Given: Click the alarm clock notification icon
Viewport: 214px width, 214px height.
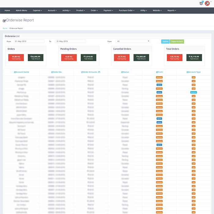Looking at the screenshot, I should pos(201,3).
